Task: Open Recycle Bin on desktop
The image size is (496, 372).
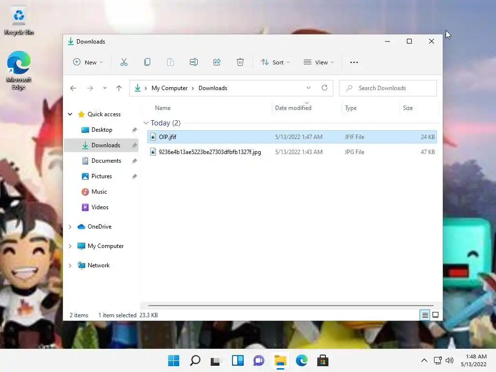Action: (x=19, y=20)
